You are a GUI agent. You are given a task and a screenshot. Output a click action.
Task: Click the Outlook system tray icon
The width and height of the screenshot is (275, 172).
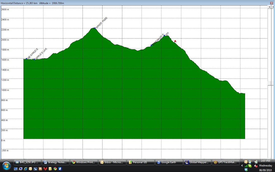246,162
